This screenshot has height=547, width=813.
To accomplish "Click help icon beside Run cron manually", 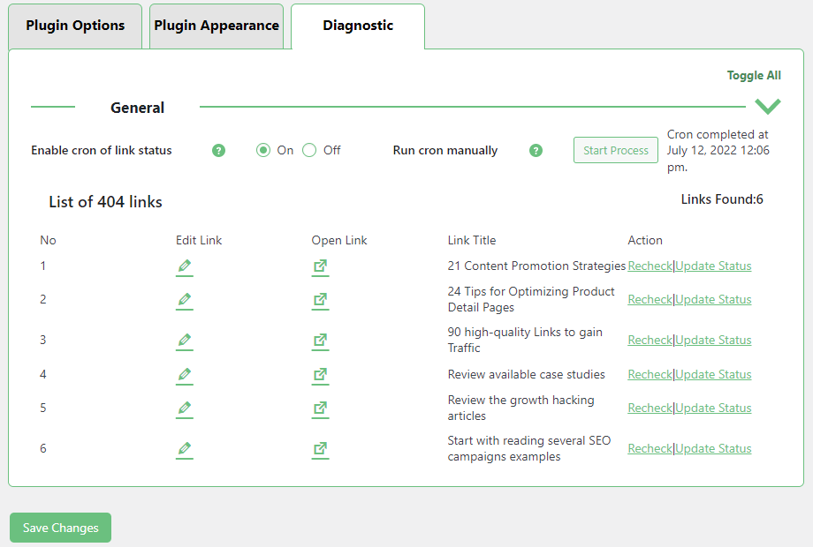I will (x=536, y=151).
